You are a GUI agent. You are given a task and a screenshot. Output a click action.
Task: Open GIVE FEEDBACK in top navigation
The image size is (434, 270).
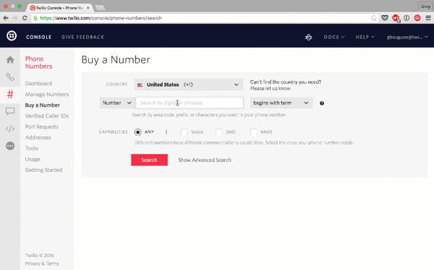pos(82,37)
